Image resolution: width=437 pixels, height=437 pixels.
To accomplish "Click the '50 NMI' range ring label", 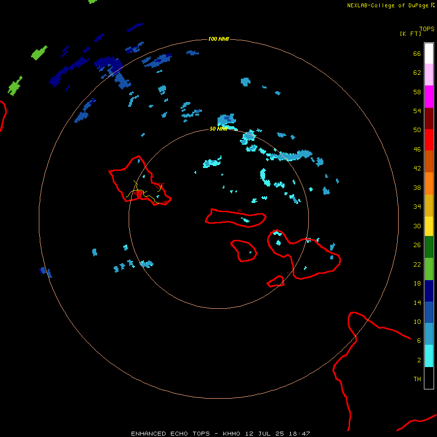I will pos(218,129).
